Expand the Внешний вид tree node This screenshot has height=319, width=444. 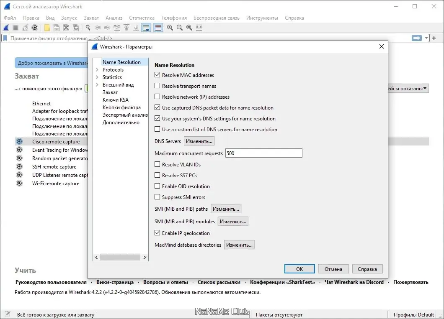[x=97, y=85]
